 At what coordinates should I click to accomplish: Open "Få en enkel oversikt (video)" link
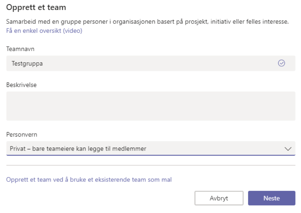point(44,31)
